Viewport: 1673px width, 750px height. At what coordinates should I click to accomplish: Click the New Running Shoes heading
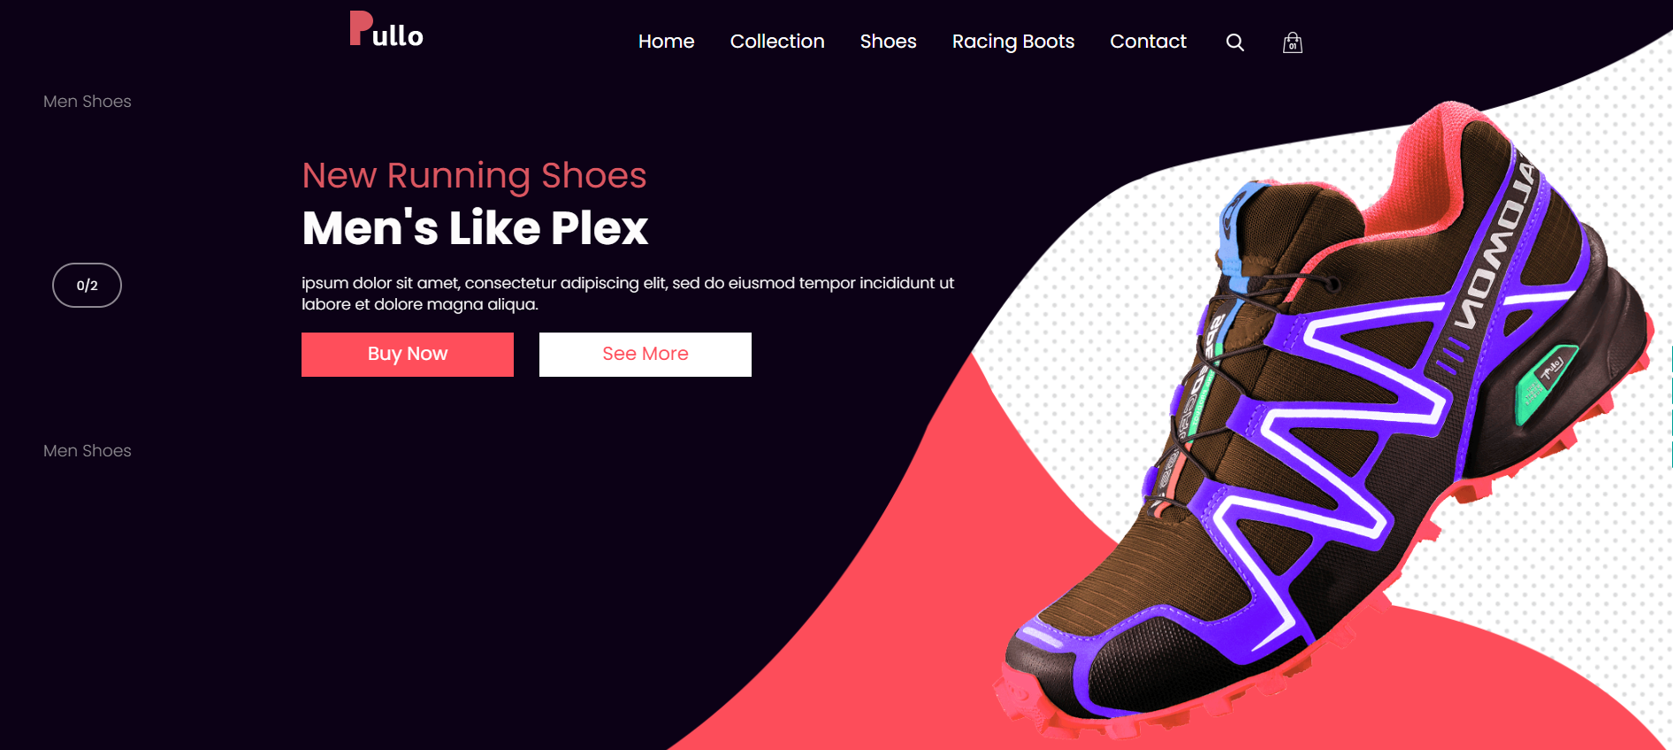click(474, 176)
